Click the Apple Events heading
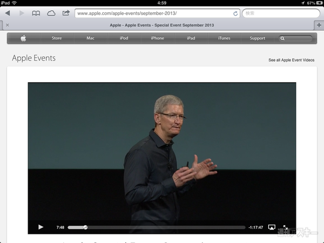 33,58
